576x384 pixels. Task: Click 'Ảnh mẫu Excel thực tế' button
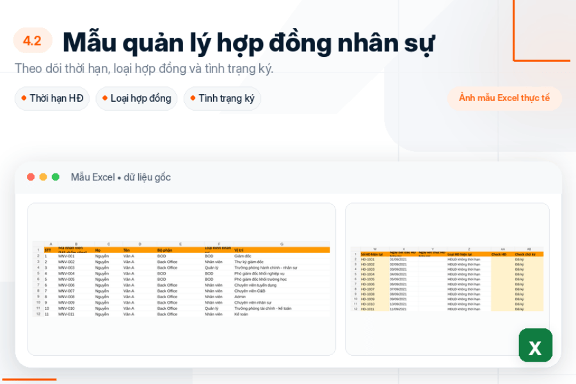click(x=504, y=98)
